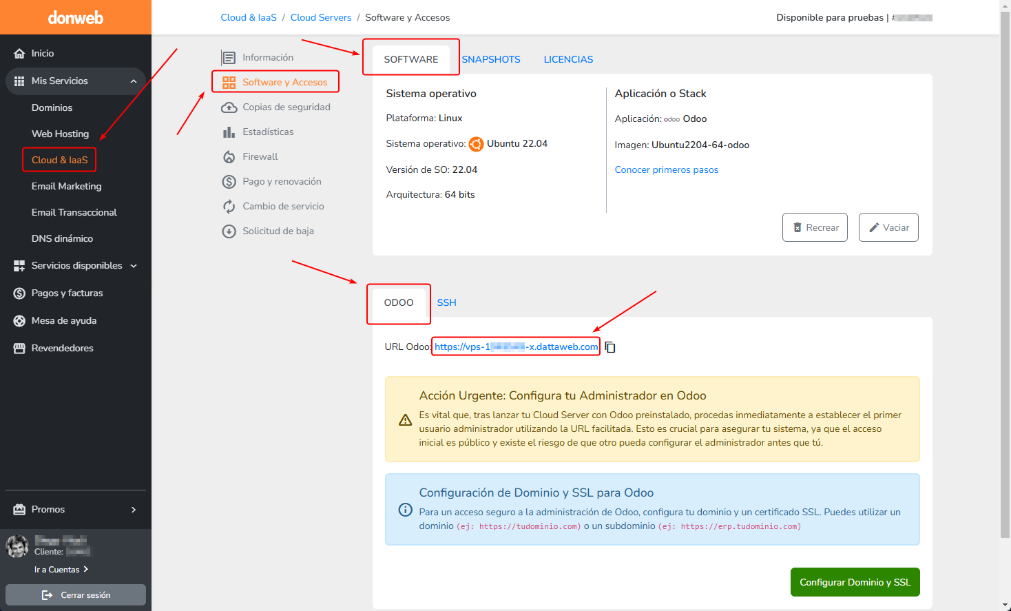
Task: Click "Sistema operativo" heading
Action: click(x=431, y=94)
